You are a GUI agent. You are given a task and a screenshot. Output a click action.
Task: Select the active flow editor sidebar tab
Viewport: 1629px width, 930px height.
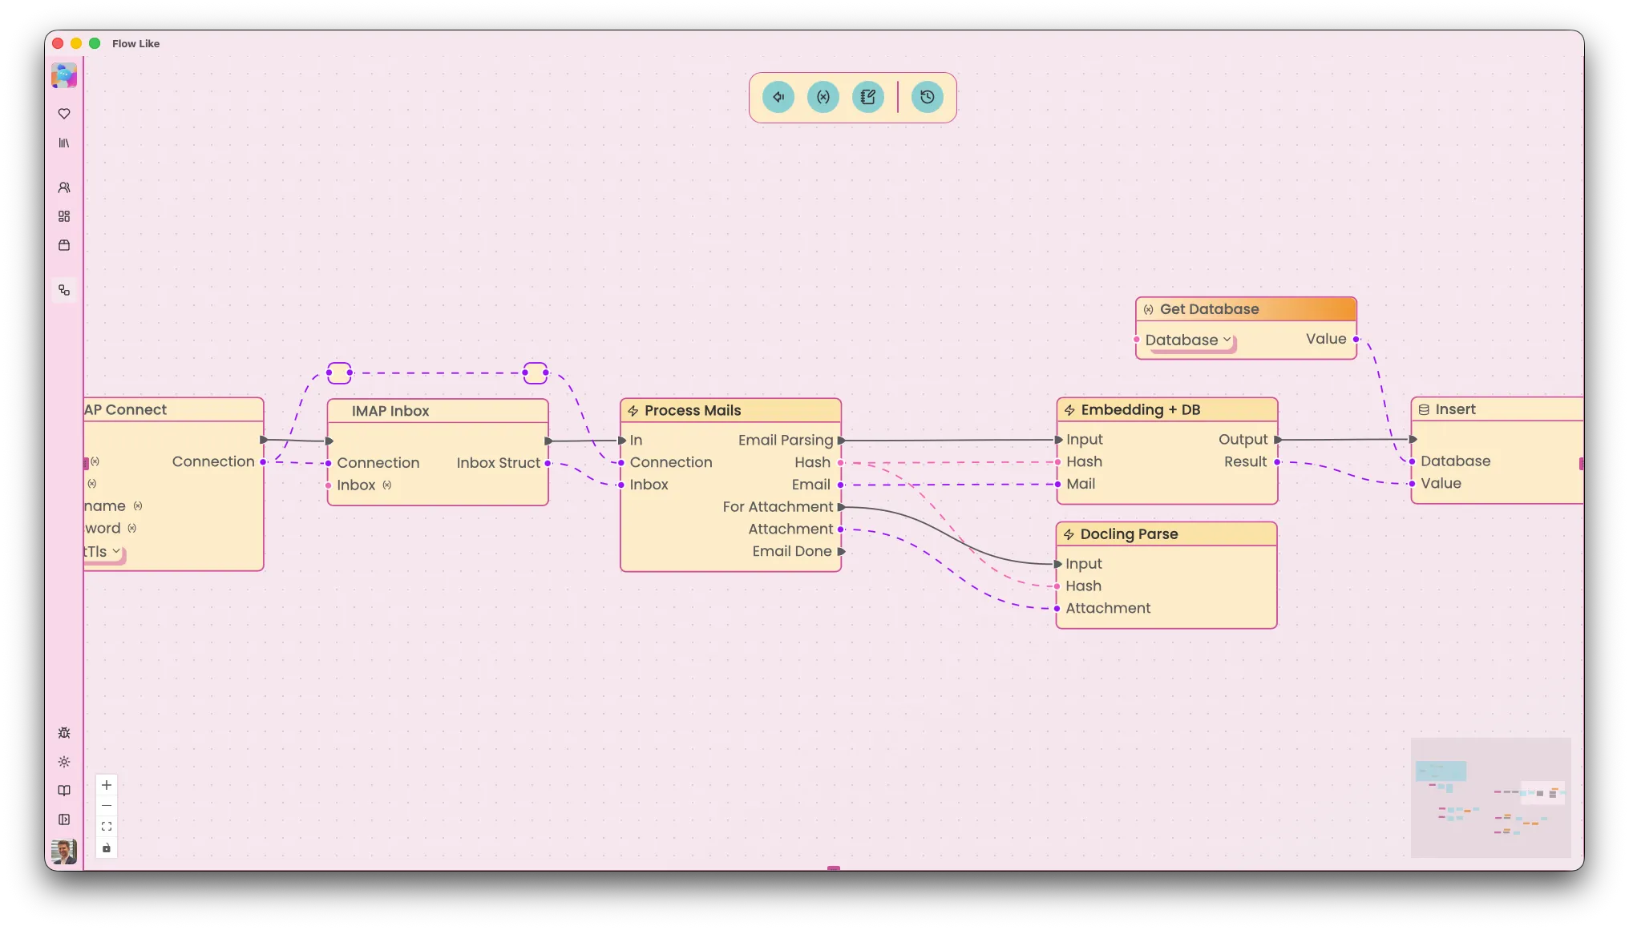pyautogui.click(x=64, y=290)
